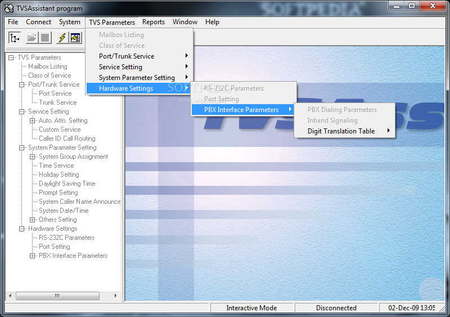
Task: Open System Parameter Setting submenu
Action: (x=139, y=78)
